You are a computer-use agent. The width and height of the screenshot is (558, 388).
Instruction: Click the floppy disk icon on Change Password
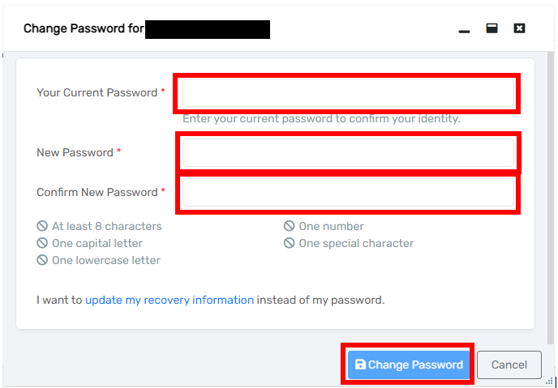click(x=360, y=365)
